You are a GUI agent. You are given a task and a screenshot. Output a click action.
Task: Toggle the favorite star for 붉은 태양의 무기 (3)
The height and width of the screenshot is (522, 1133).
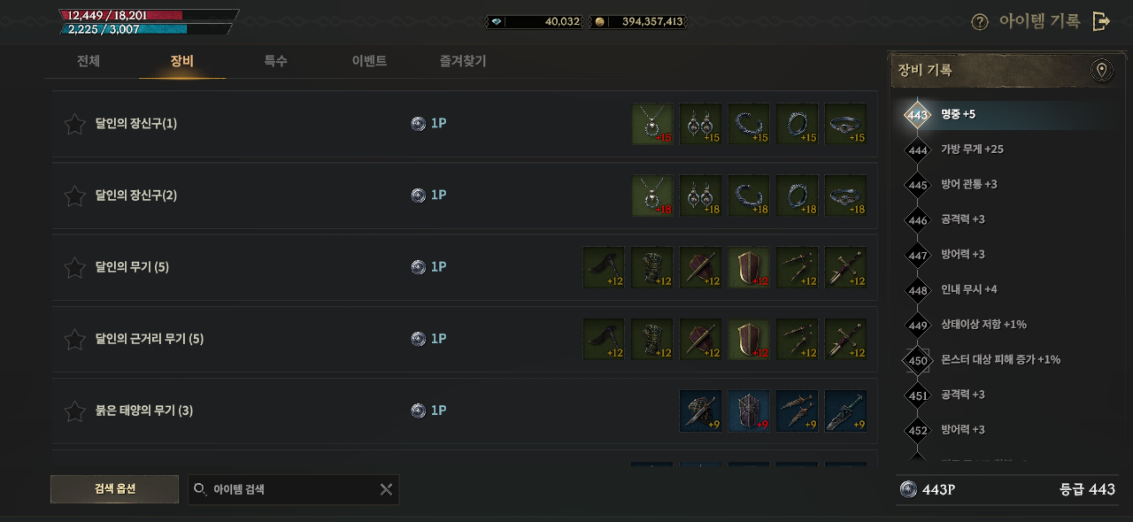click(75, 410)
